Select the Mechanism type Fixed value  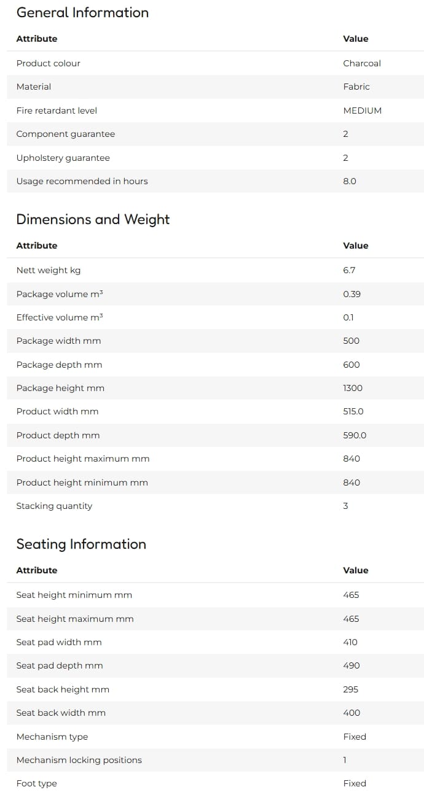point(355,737)
